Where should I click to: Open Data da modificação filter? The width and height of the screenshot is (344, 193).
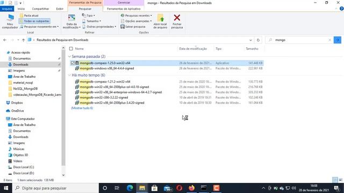(71, 21)
